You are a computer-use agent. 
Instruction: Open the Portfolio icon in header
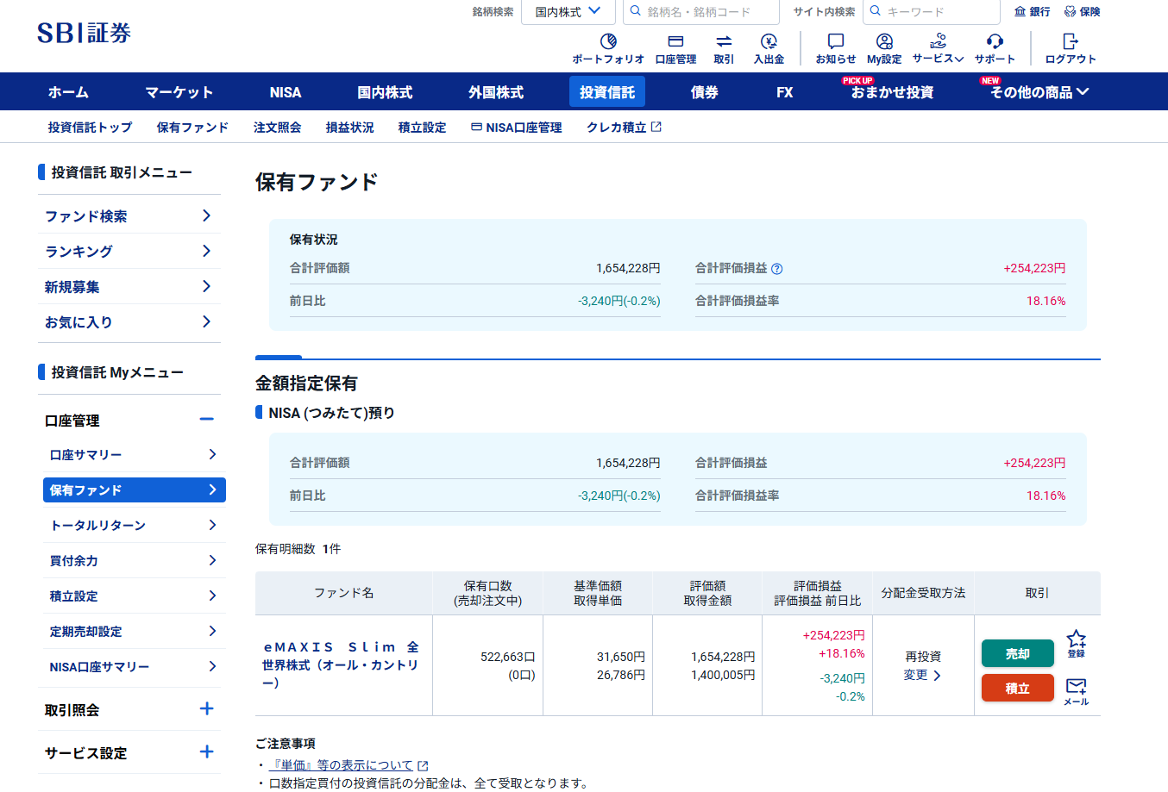click(608, 41)
